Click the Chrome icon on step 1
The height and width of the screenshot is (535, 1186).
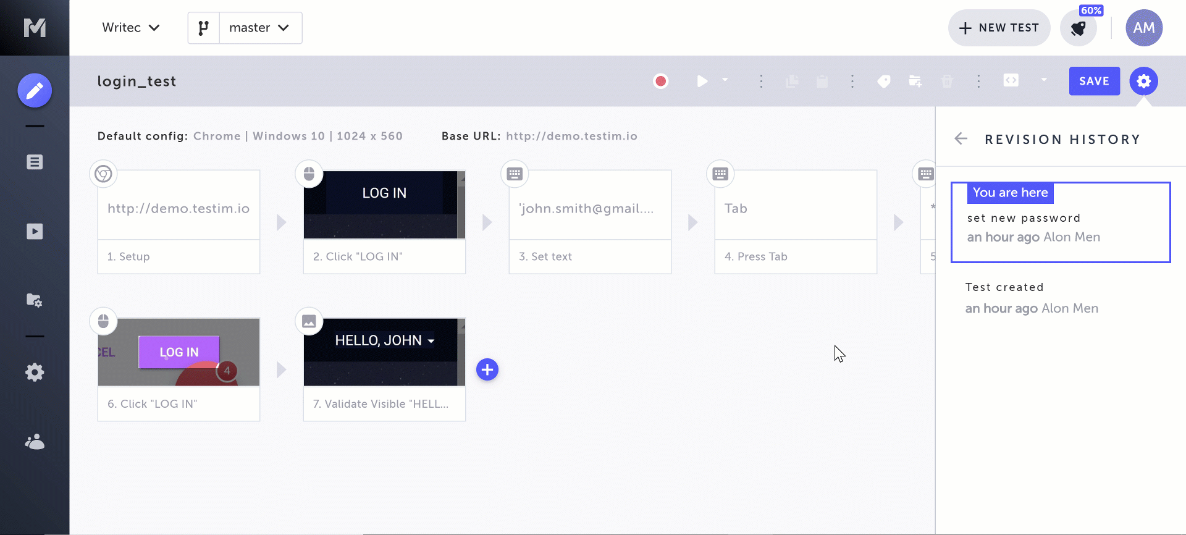tap(103, 174)
